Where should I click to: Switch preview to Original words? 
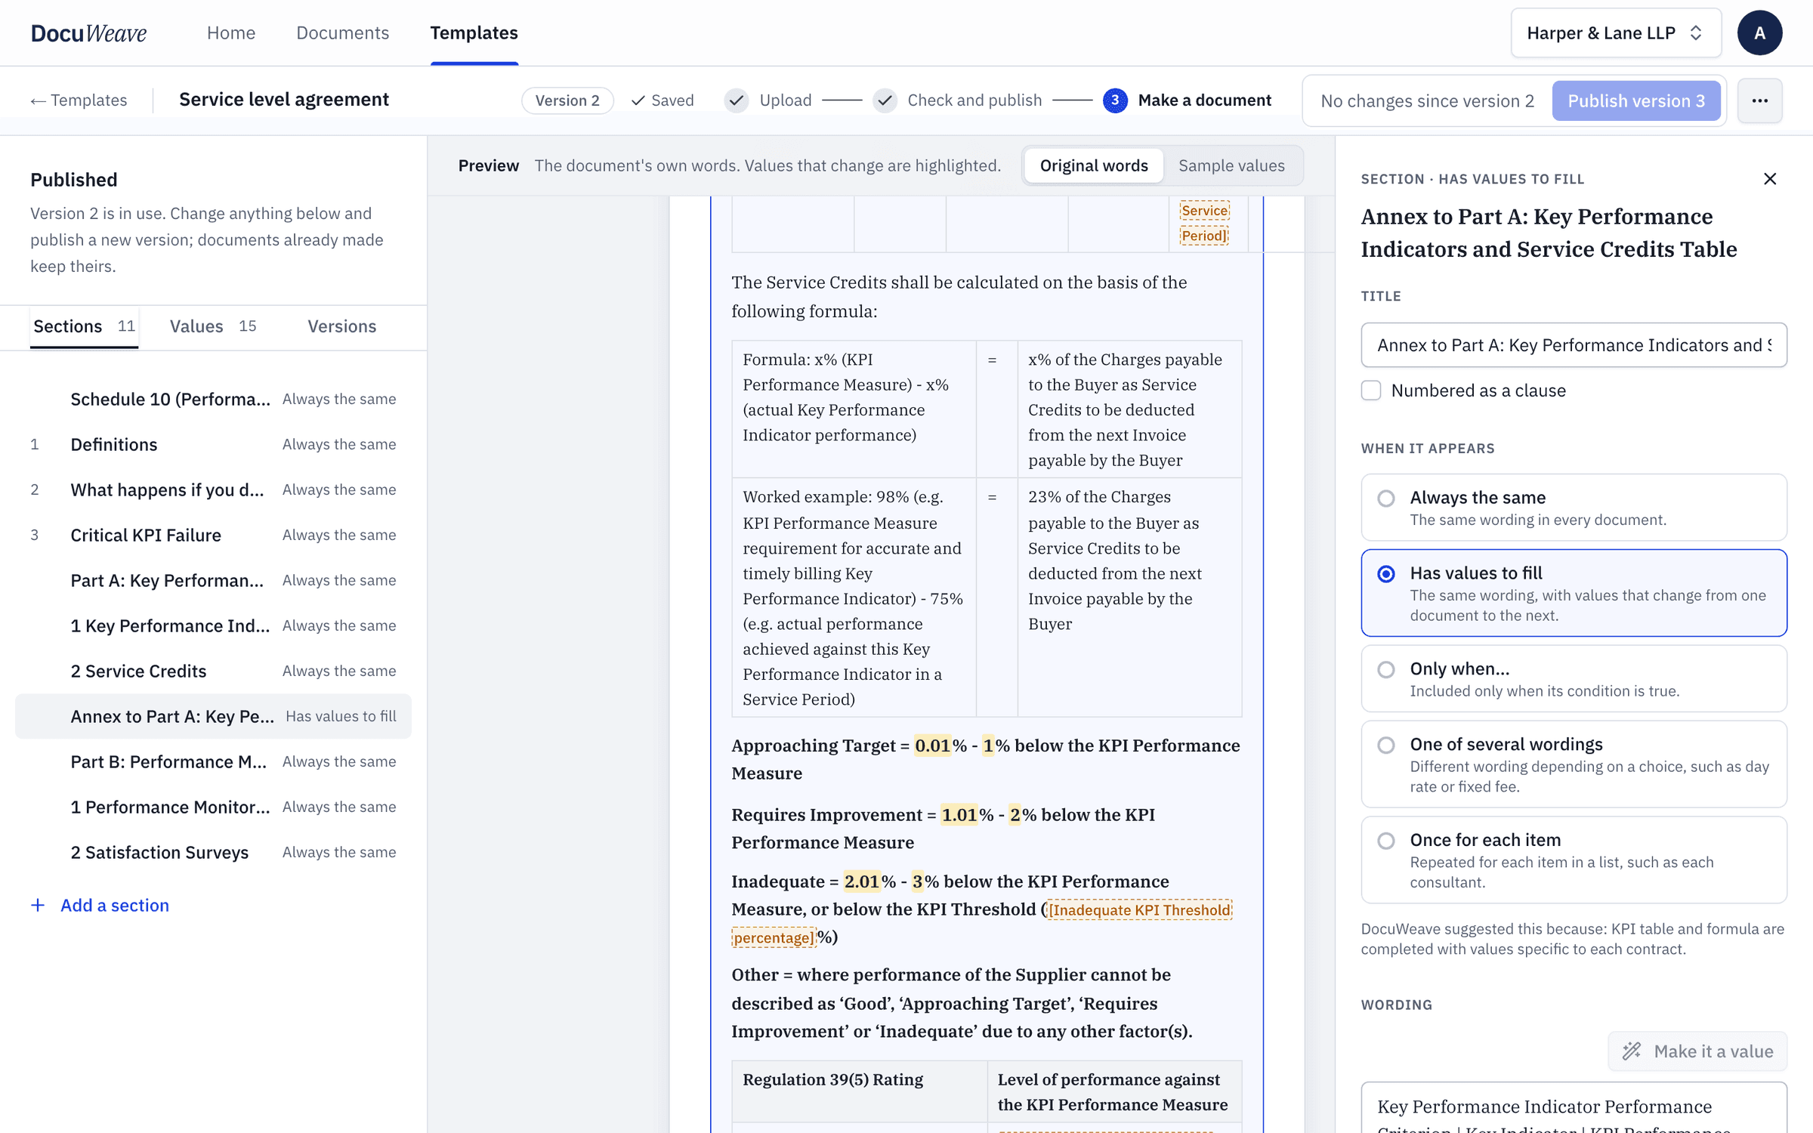coord(1094,165)
